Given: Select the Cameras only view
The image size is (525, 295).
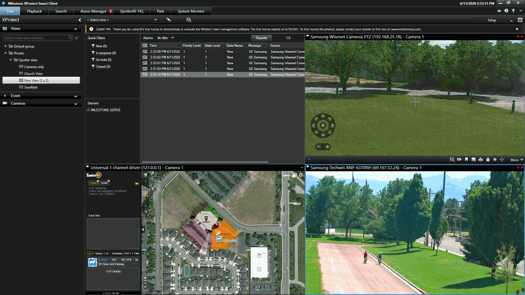Looking at the screenshot, I should coord(34,67).
